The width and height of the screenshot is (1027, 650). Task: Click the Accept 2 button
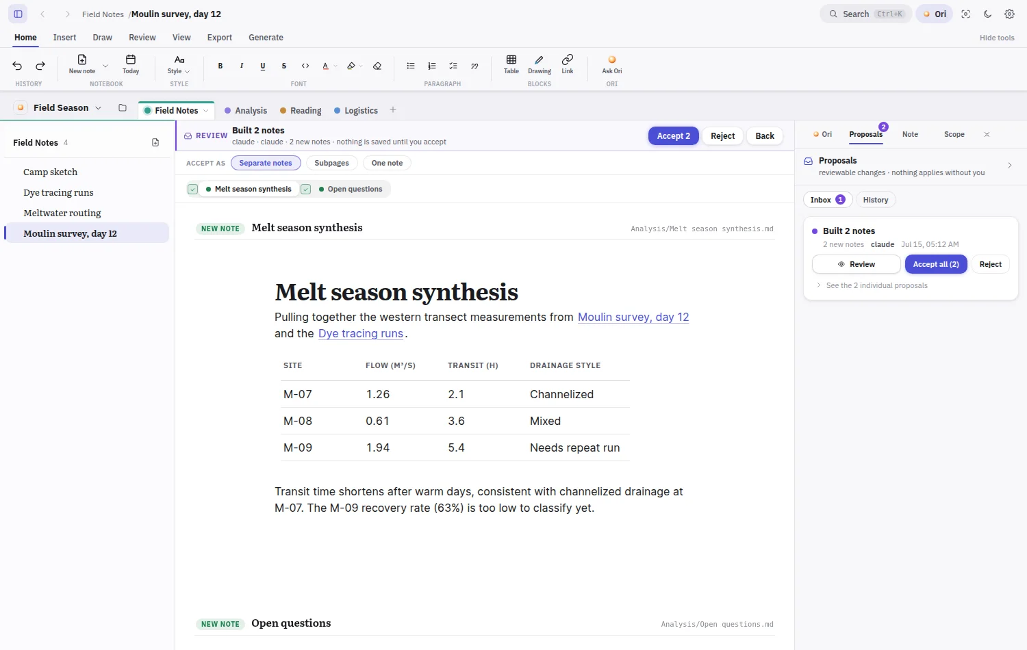674,136
